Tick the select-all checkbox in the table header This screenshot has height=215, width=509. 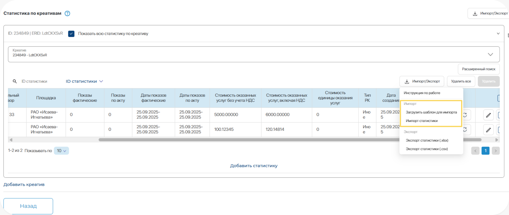[x=498, y=98]
